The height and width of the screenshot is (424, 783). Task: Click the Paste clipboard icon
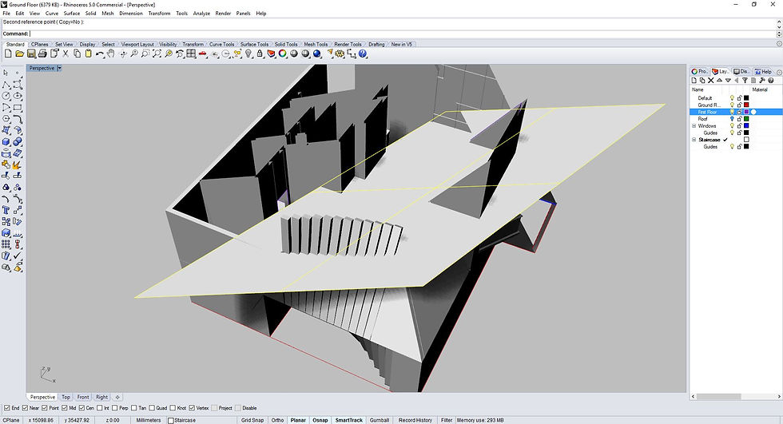pyautogui.click(x=89, y=53)
